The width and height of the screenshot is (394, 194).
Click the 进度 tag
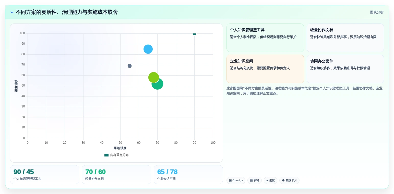click(270, 180)
